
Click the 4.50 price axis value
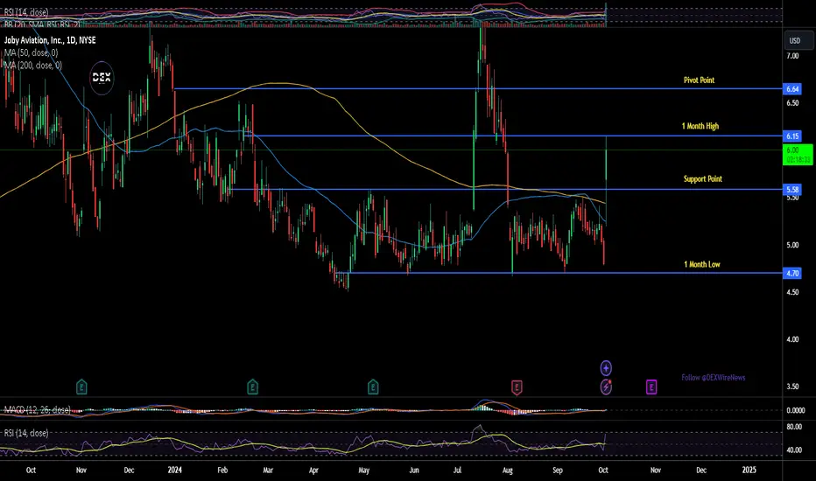tap(792, 292)
